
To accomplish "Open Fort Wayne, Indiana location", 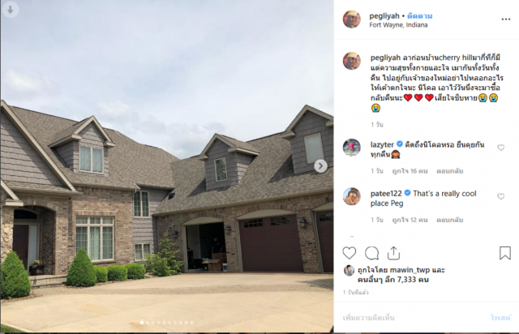I will pos(398,25).
